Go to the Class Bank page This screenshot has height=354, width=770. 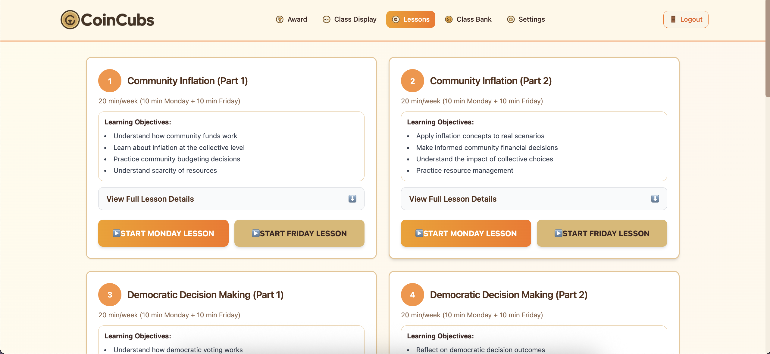474,20
